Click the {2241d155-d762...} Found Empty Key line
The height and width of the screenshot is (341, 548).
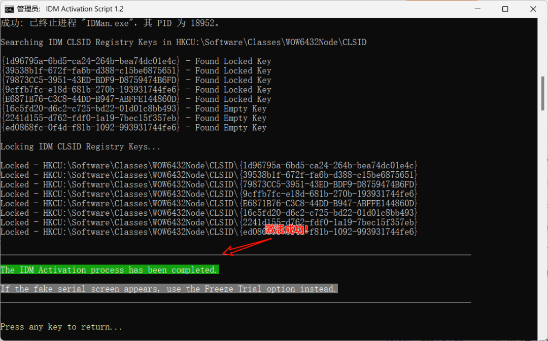click(134, 118)
